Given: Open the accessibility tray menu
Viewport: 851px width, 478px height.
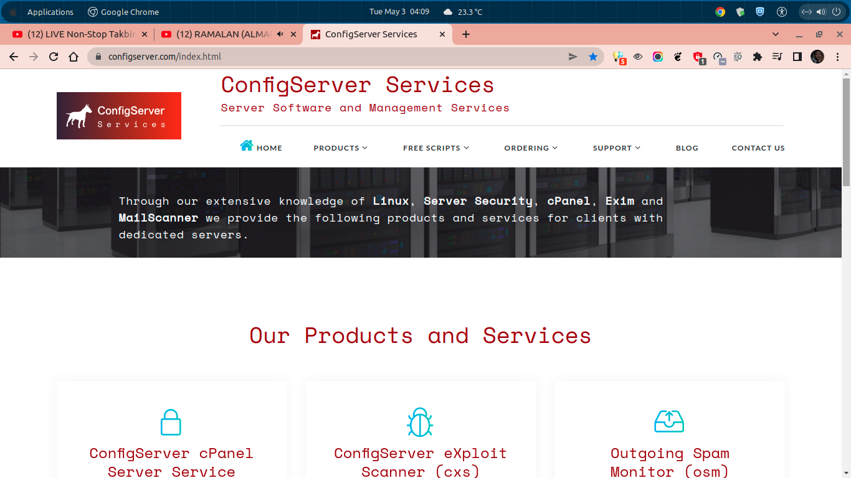Looking at the screenshot, I should 782,12.
